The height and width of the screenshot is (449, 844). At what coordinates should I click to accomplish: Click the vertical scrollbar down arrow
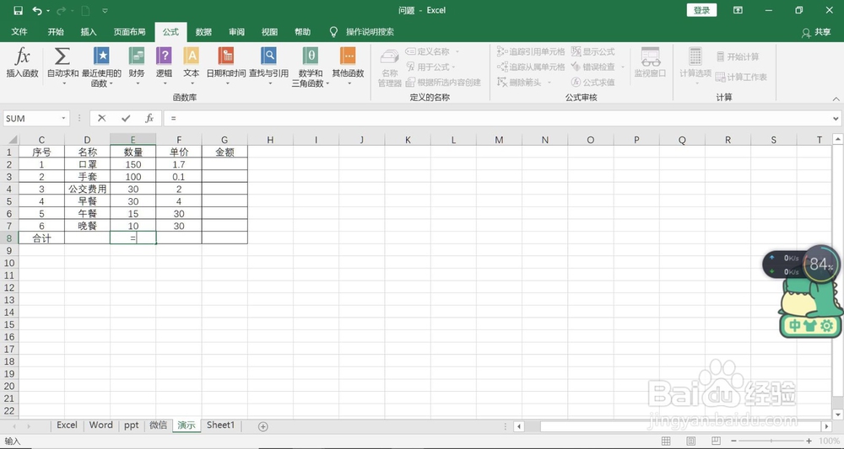coord(837,414)
